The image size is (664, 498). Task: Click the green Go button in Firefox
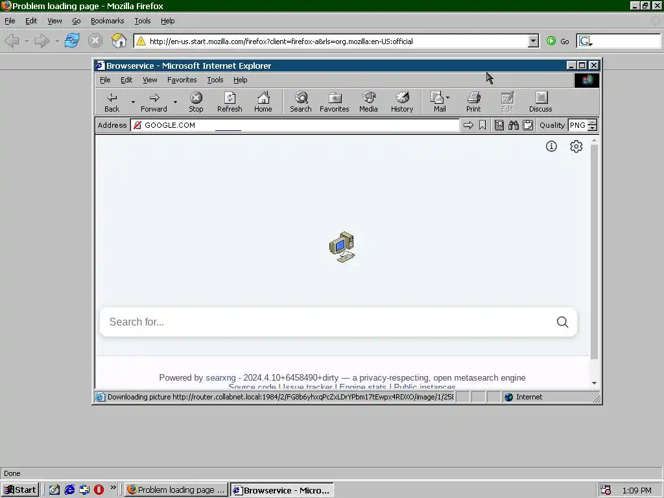coord(557,41)
